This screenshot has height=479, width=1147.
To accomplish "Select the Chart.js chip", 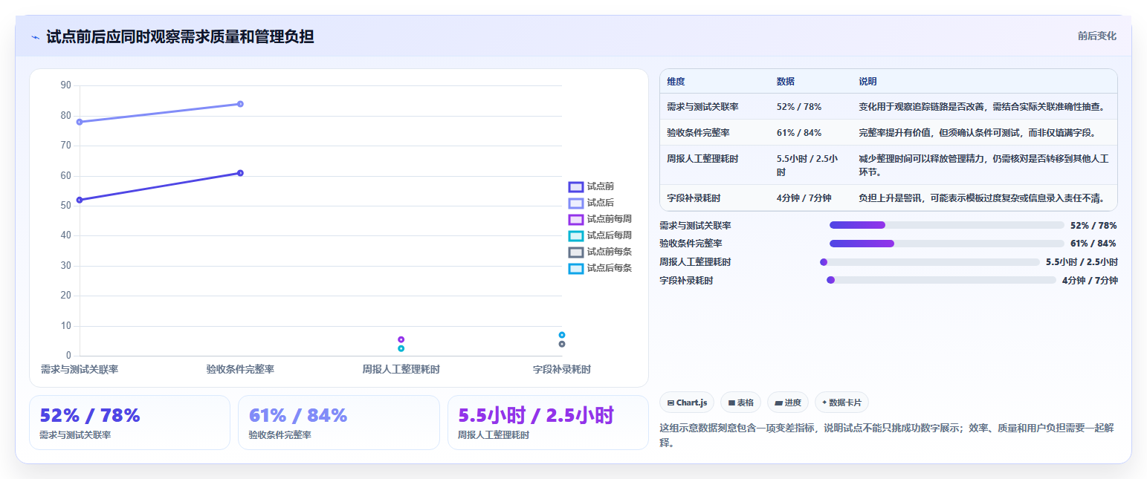I will (688, 403).
